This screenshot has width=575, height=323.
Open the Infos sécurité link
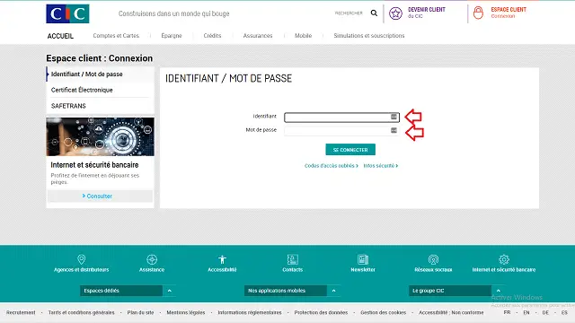[381, 166]
